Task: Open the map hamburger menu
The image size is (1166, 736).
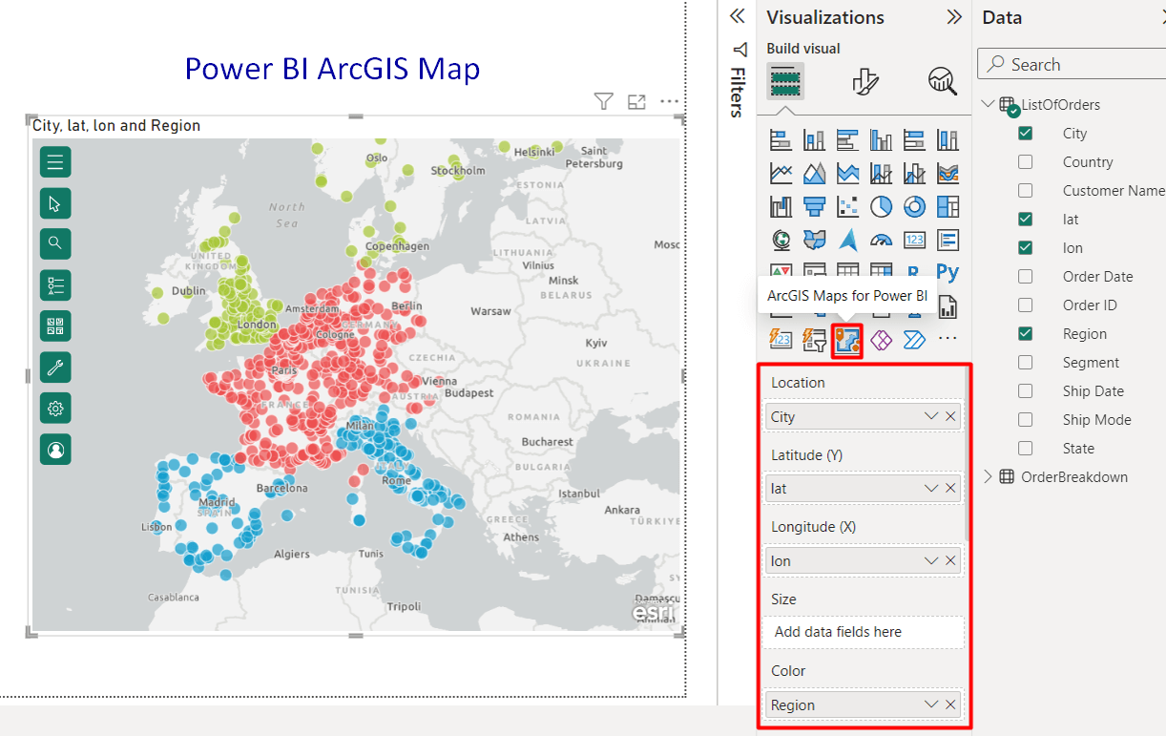Action: (x=54, y=161)
